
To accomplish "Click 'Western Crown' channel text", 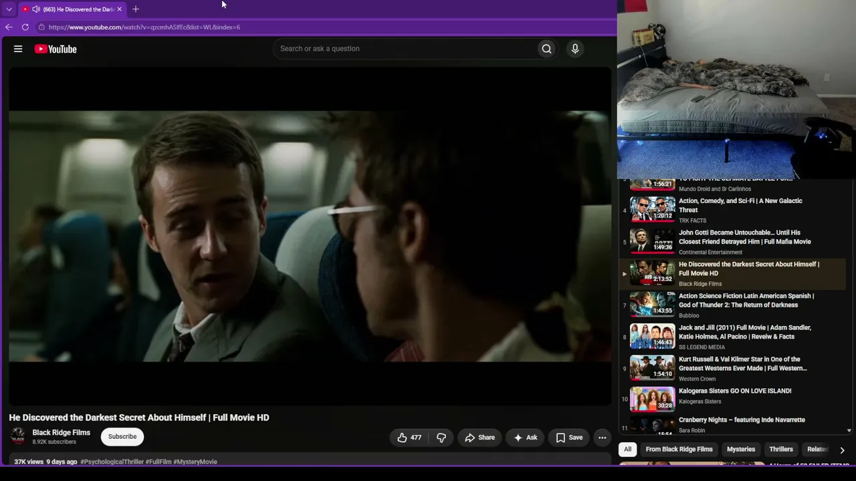I will (697, 379).
